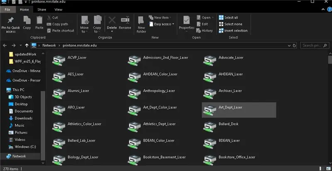Select OneDrive - Person in navigation pane
This screenshot has height=171, width=332.
[x=23, y=80]
